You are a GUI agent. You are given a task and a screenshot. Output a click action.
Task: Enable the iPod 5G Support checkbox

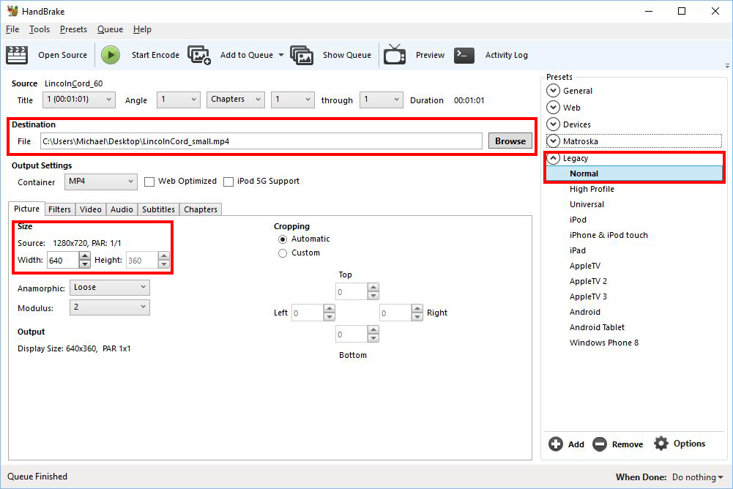coord(228,182)
